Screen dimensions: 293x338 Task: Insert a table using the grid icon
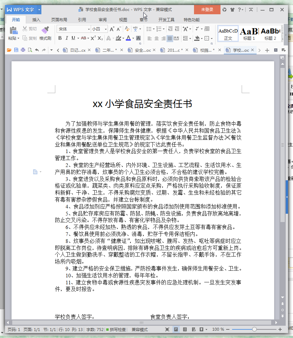click(x=207, y=29)
